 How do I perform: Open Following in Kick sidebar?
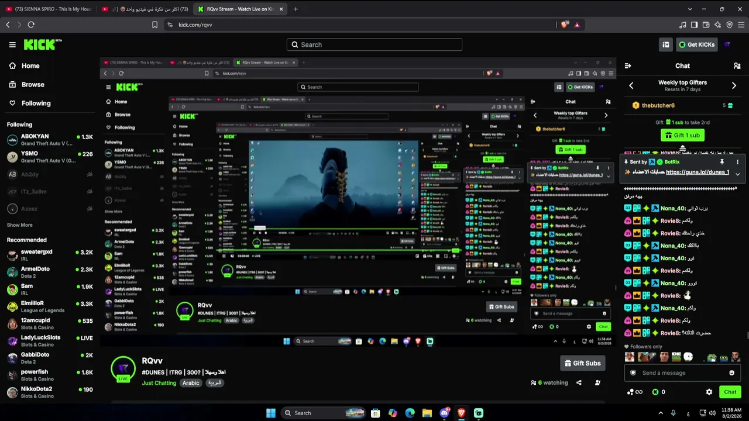coord(30,103)
